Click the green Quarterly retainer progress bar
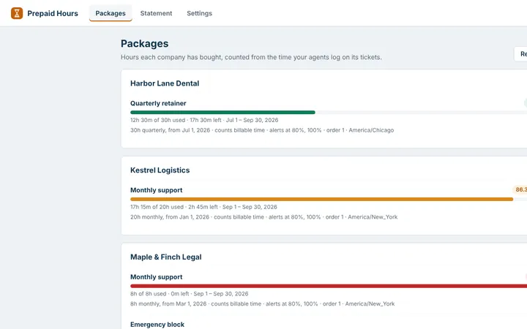This screenshot has width=527, height=329. click(x=223, y=112)
